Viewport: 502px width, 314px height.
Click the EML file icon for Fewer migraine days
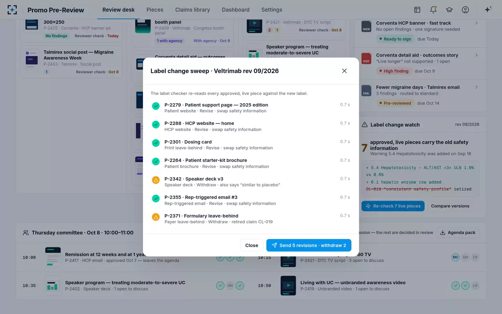[x=366, y=91]
